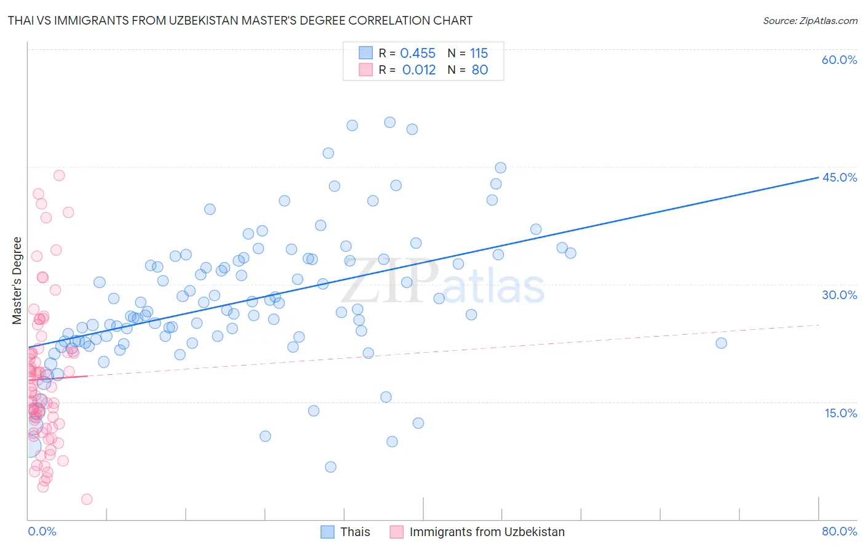
Task: Select the R value 0.455
Action: 418,53
